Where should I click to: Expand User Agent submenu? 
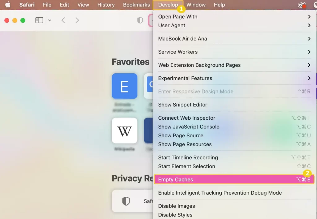click(x=234, y=25)
